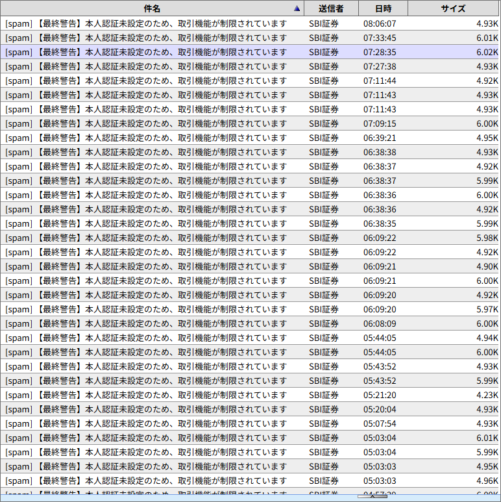Select the email received at 06:08:09
Viewport: 501px width, 502px height.
(x=250, y=323)
